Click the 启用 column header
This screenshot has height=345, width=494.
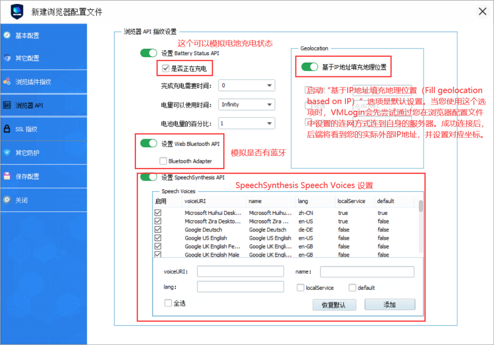point(167,201)
